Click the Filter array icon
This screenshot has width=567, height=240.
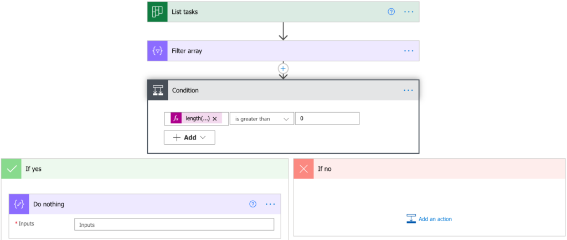coord(157,51)
